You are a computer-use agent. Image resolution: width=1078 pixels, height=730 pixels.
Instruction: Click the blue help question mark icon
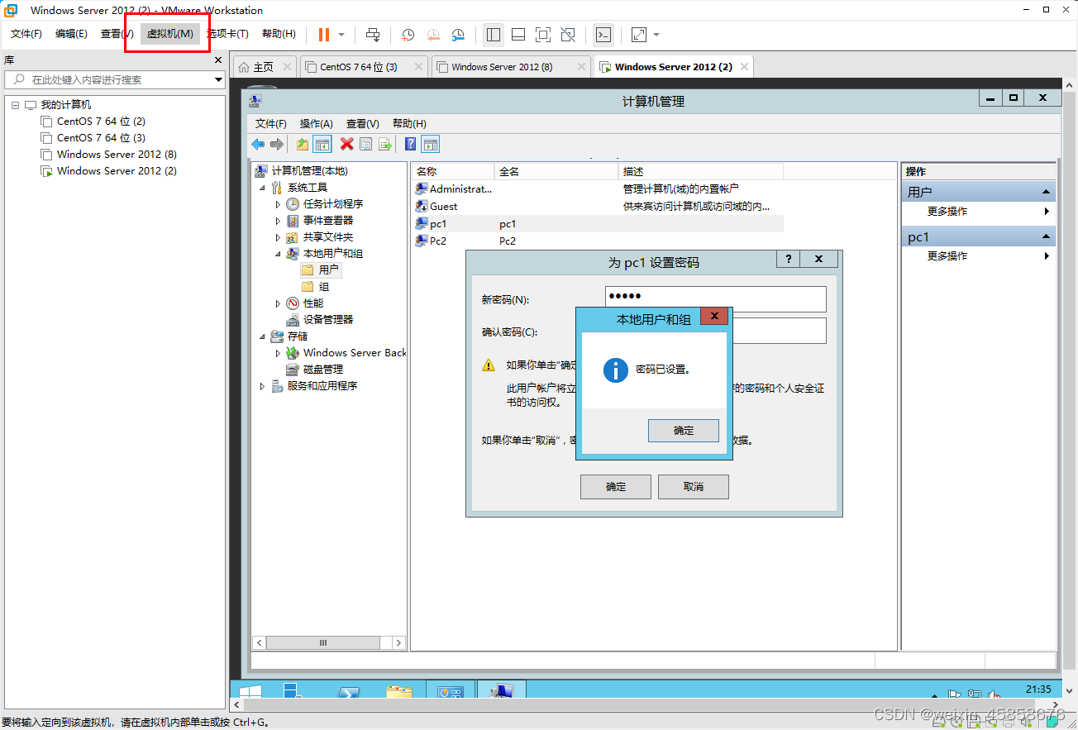click(410, 144)
